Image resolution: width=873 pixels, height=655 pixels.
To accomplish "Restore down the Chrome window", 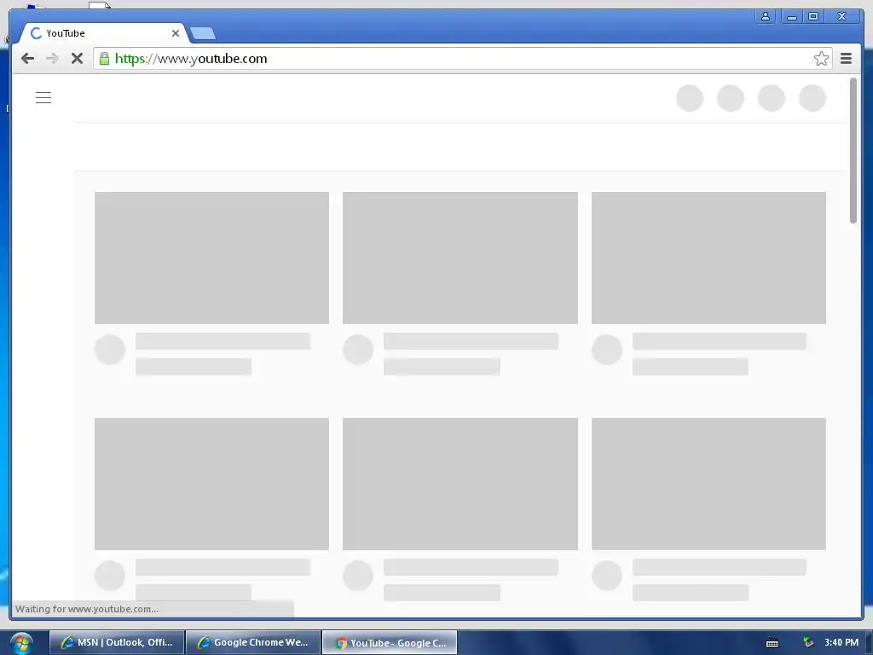I will [813, 16].
